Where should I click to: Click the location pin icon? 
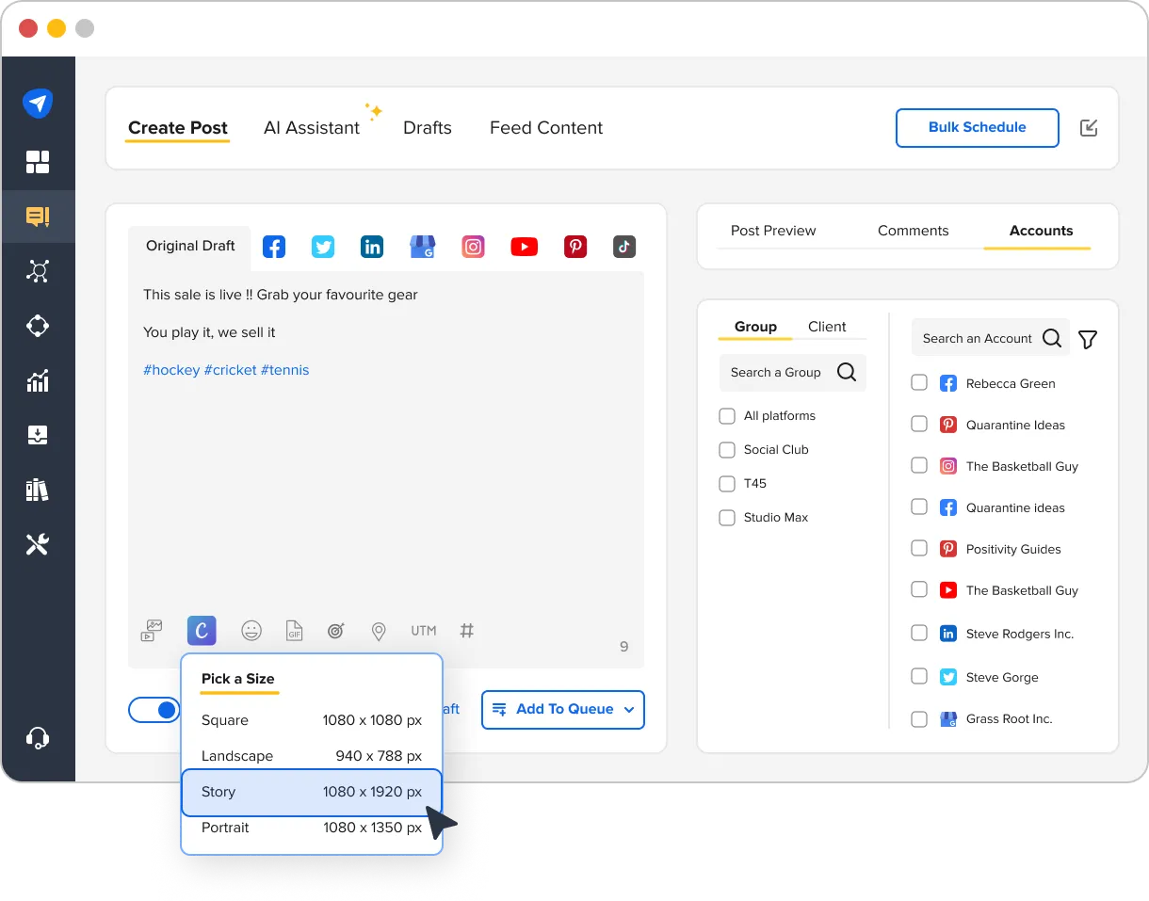coord(379,631)
